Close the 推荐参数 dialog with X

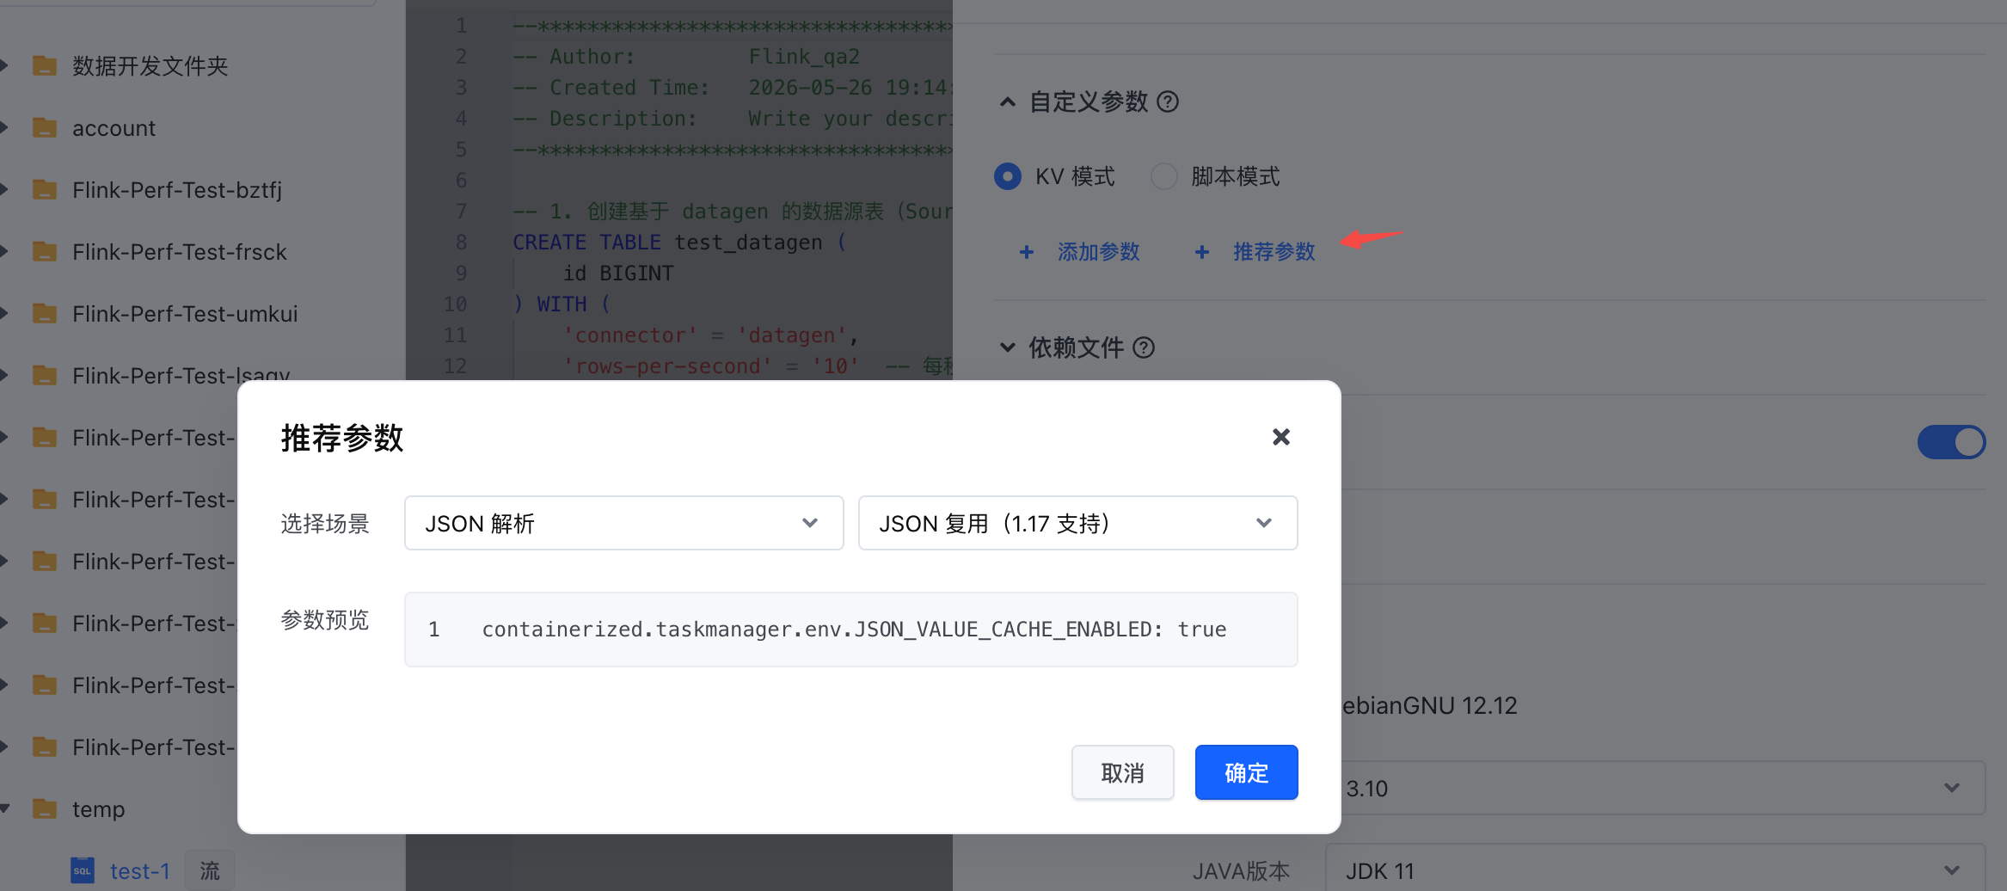click(x=1280, y=437)
